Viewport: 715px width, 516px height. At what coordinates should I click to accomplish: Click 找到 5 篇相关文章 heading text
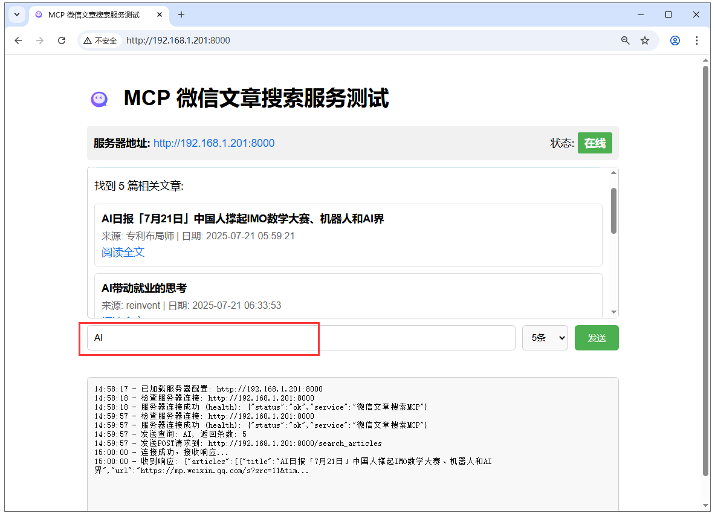[138, 186]
